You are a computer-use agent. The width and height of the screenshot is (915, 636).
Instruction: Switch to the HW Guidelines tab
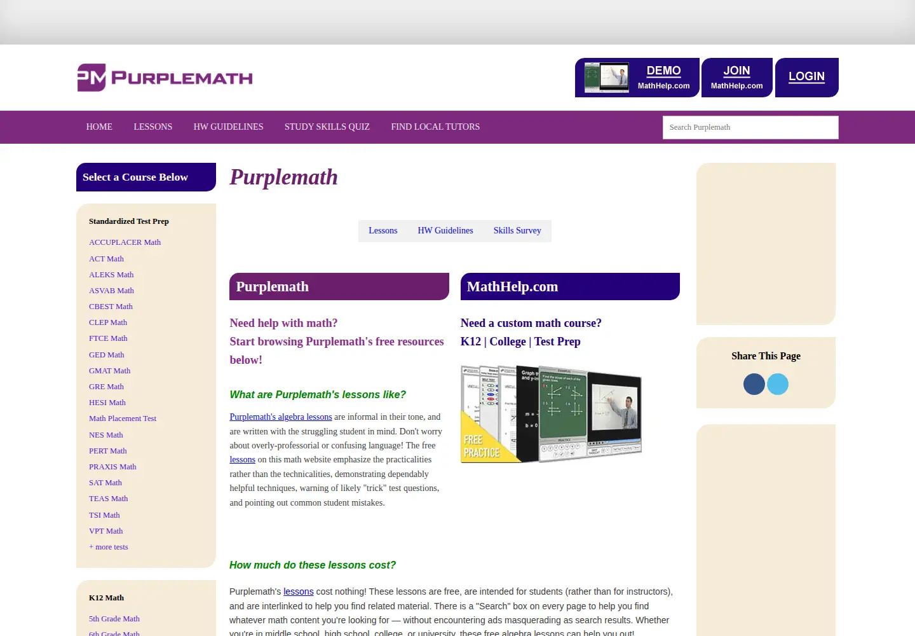(445, 231)
